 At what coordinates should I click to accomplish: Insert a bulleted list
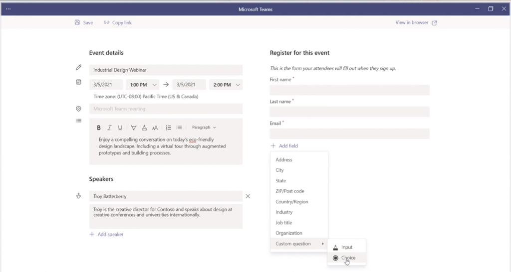click(179, 128)
